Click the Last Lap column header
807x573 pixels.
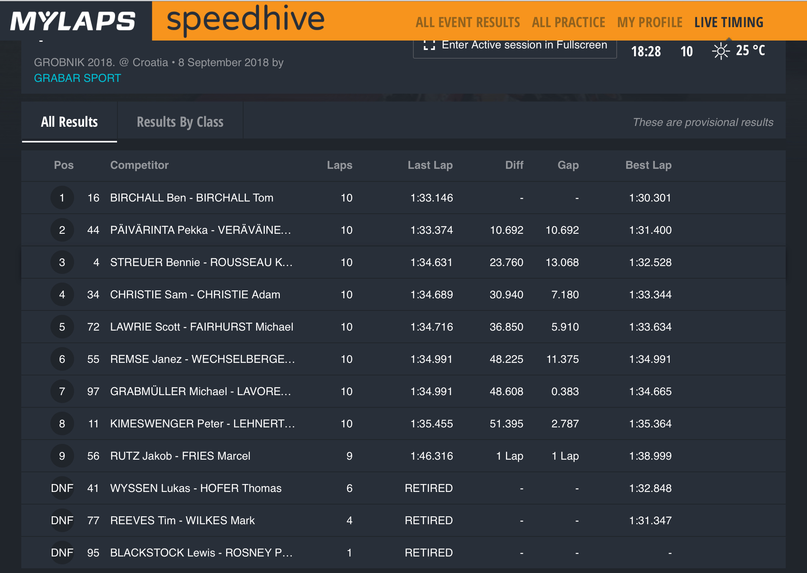pos(430,165)
